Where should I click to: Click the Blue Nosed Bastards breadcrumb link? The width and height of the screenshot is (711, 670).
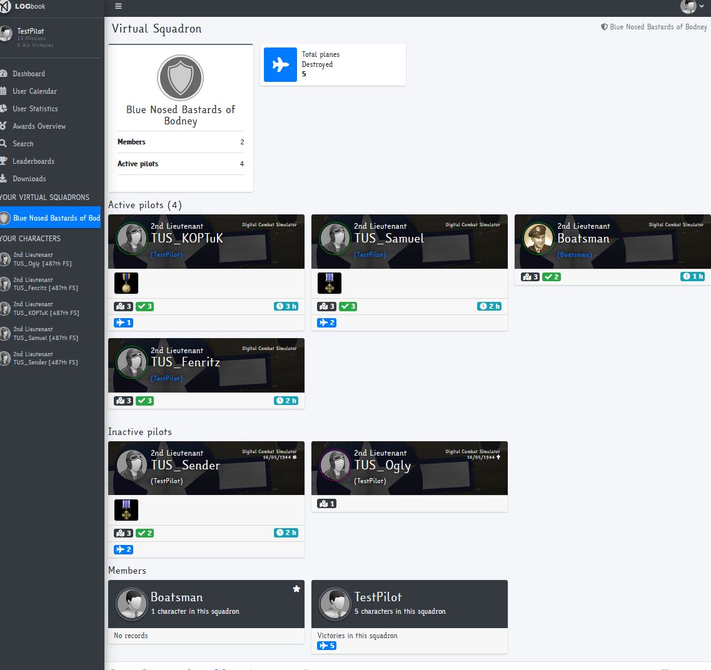point(658,27)
